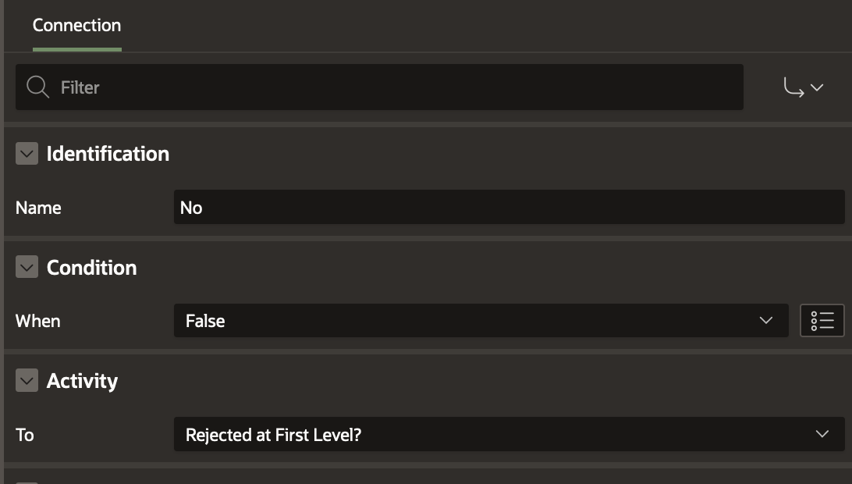Click the list icon beside the When field
852x484 pixels.
click(x=822, y=321)
